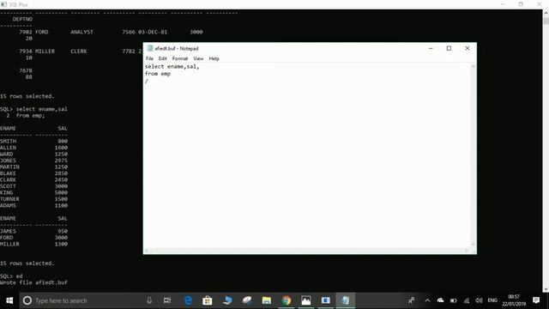Maximize the afiedt.buf Notepad window

pyautogui.click(x=449, y=48)
